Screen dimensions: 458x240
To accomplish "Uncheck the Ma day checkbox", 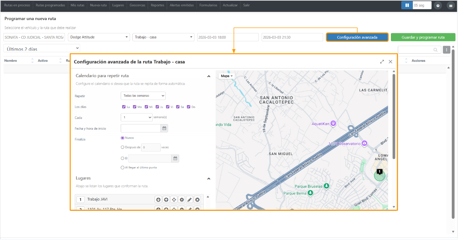I will click(x=135, y=107).
